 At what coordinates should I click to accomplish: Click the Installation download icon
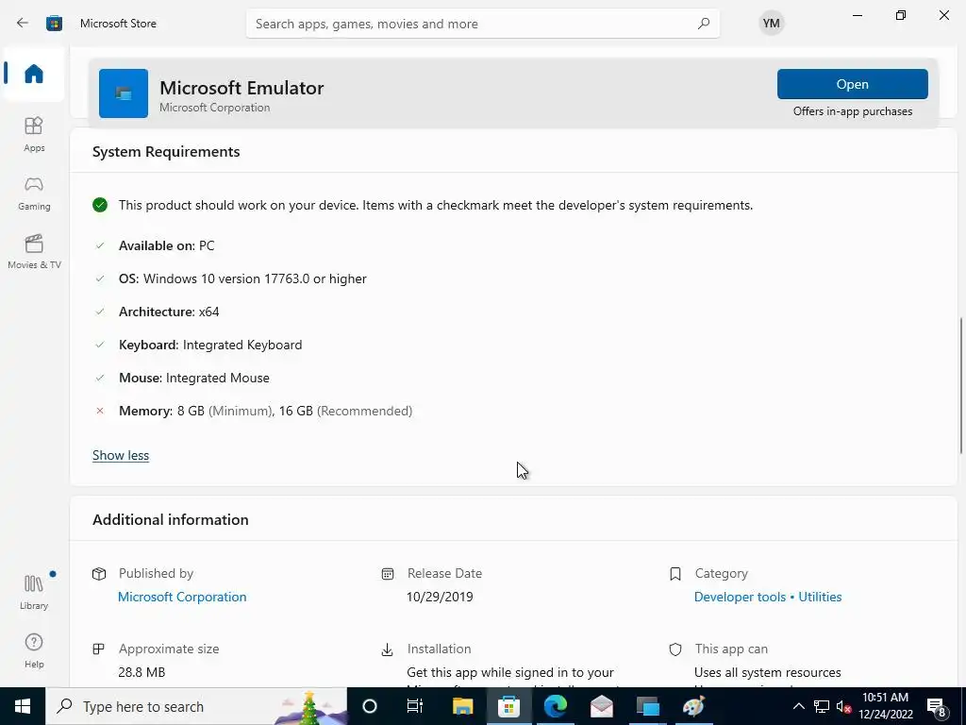coord(387,649)
